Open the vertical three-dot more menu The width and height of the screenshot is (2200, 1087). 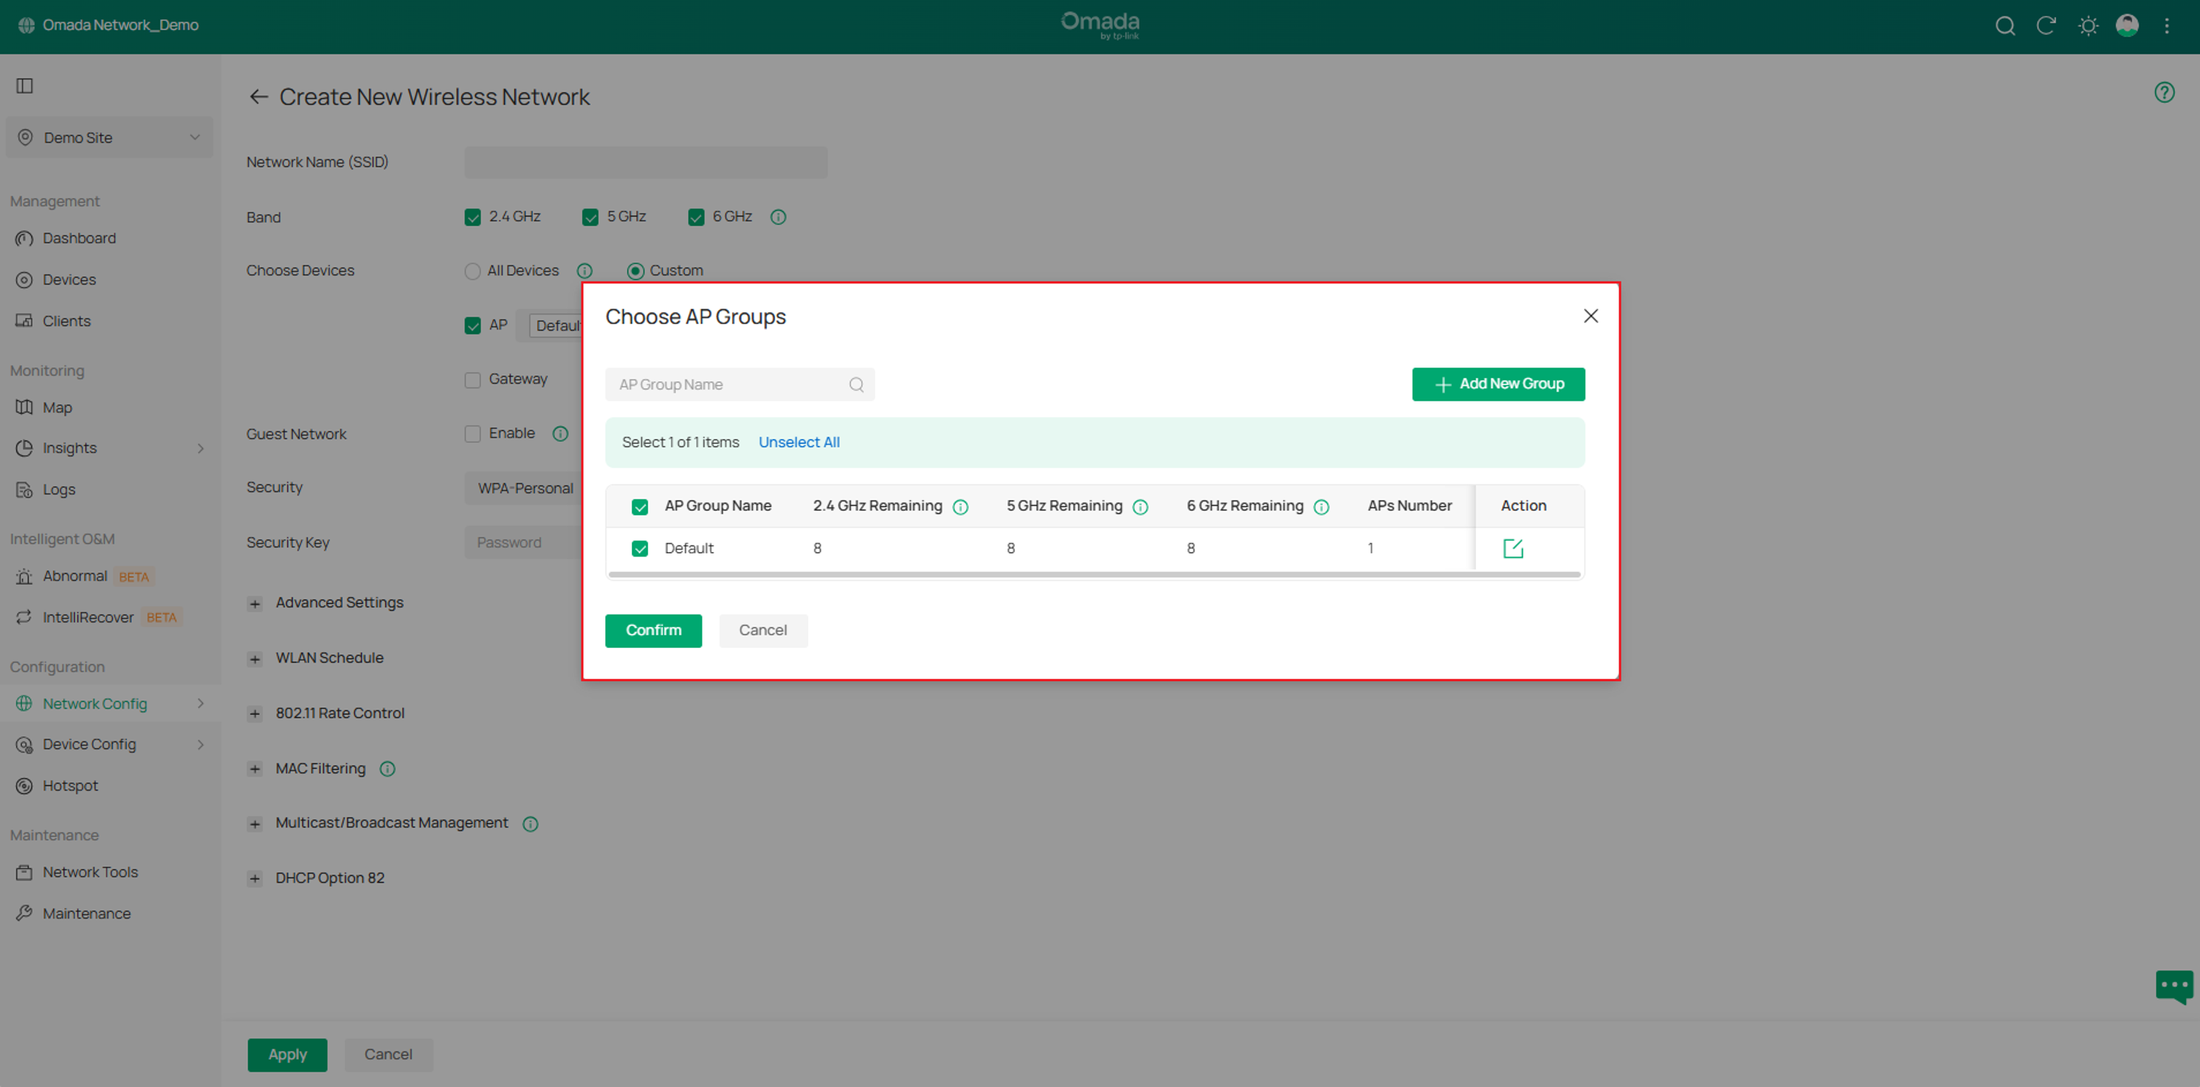pos(2167,26)
